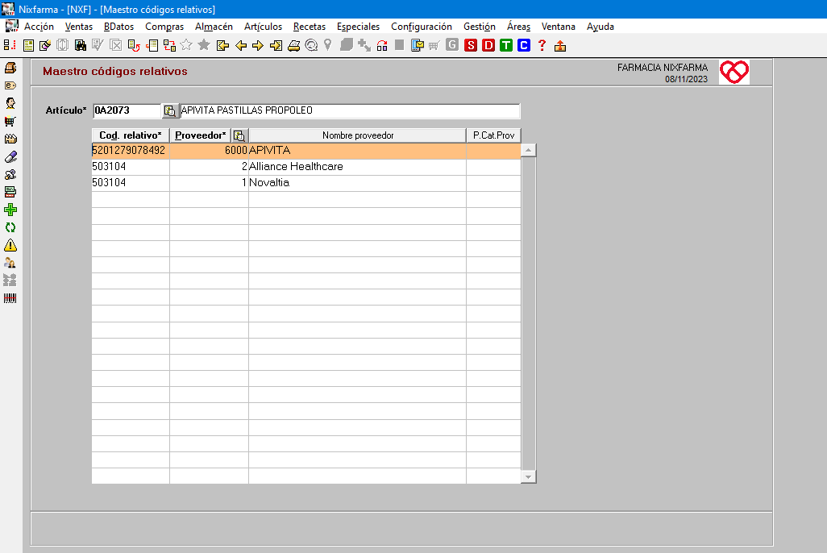Click supplier number 6000 cell
The width and height of the screenshot is (827, 553).
209,151
